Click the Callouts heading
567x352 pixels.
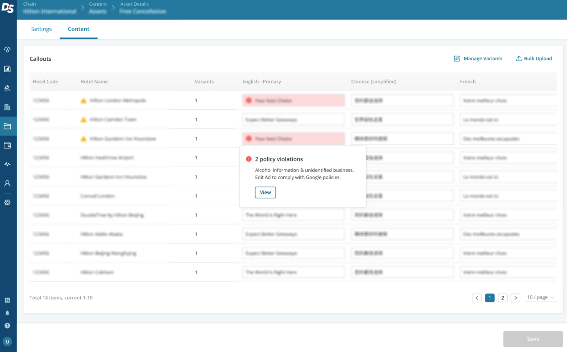pos(40,59)
